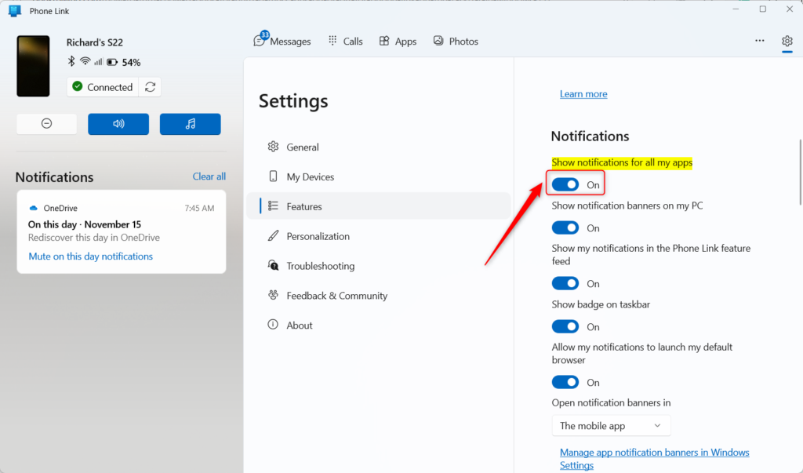Screen dimensions: 803x473
Task: Click the 7:45 AM notification timestamp
Action: [x=199, y=208]
